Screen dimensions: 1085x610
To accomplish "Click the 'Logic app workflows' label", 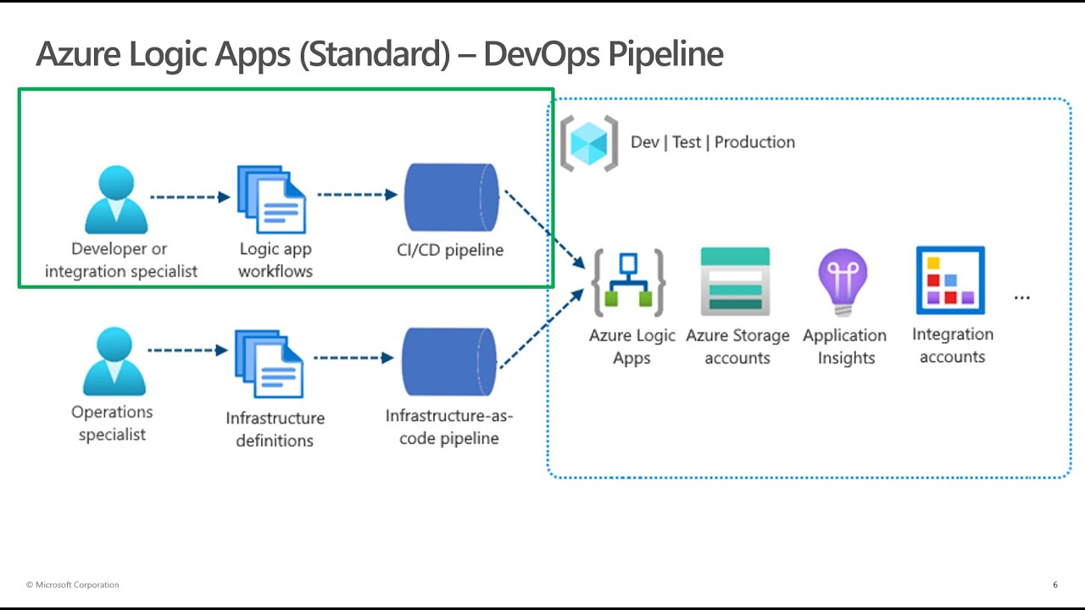I will 275,260.
